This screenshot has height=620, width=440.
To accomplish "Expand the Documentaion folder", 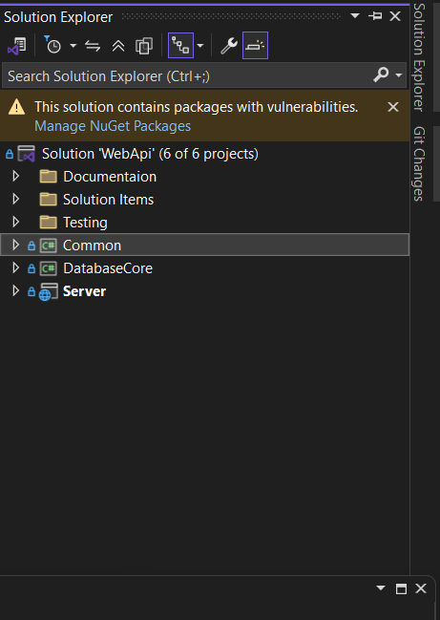I will pyautogui.click(x=15, y=176).
